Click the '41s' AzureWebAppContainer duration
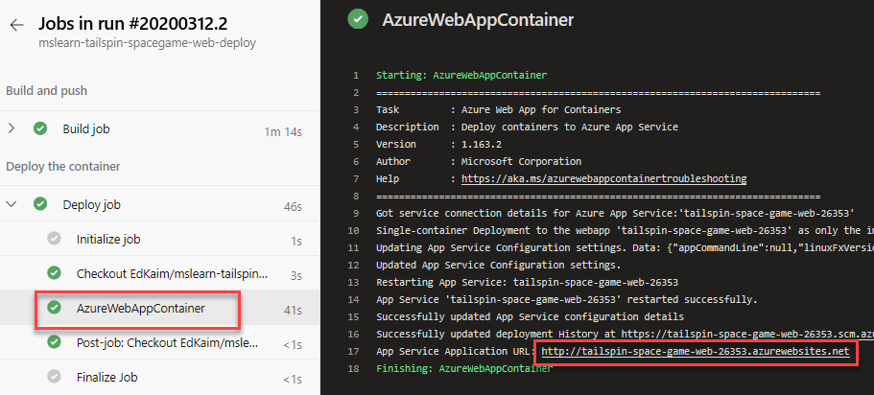 (293, 311)
